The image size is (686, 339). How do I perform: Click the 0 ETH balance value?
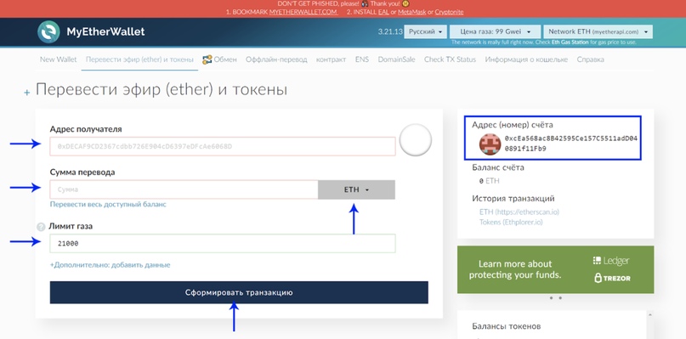[x=490, y=181]
